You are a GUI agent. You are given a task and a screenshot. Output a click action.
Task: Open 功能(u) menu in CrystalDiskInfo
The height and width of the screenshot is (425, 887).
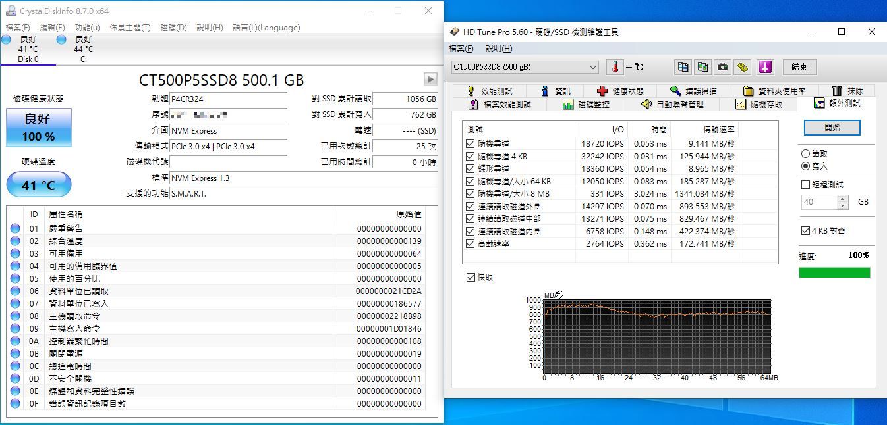click(x=88, y=28)
